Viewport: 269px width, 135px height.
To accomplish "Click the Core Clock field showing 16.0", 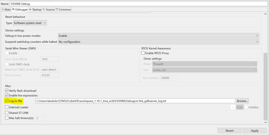I will (50, 59).
